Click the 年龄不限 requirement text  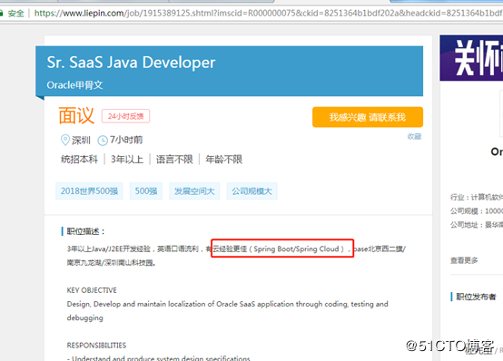(x=224, y=159)
